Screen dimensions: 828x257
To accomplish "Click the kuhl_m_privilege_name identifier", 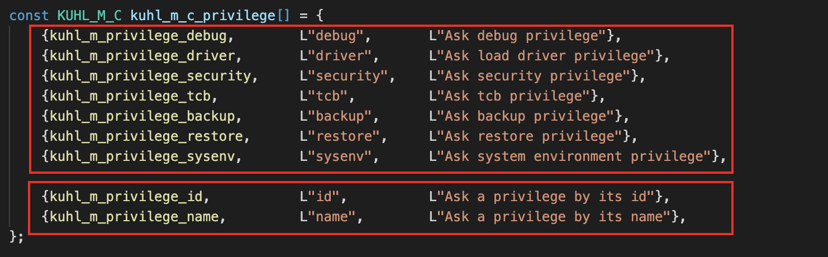I will [134, 216].
